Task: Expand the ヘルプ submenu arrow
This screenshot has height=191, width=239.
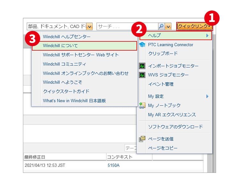Action: pos(207,35)
